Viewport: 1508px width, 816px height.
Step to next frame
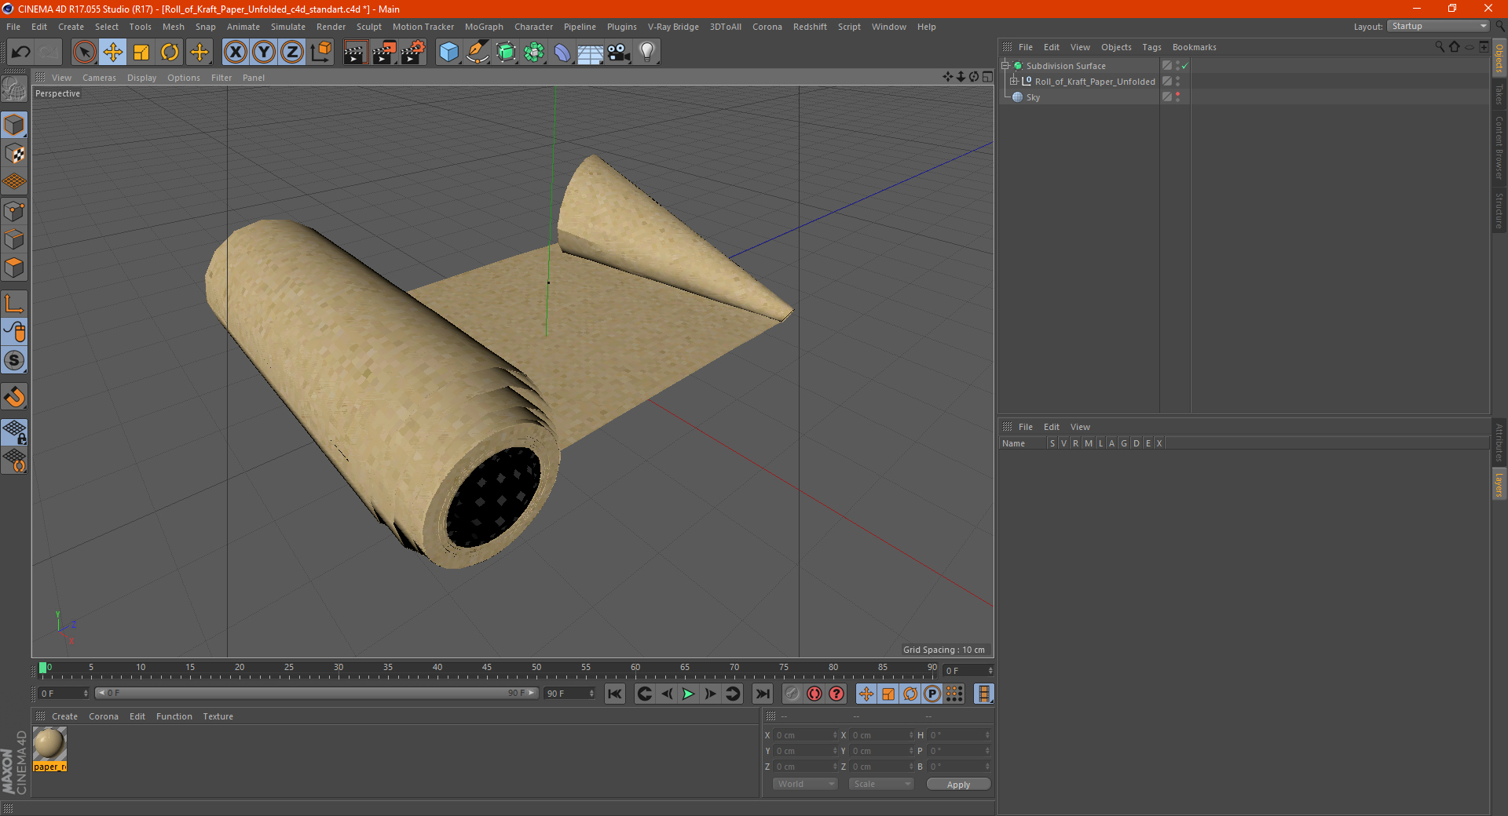(x=710, y=694)
